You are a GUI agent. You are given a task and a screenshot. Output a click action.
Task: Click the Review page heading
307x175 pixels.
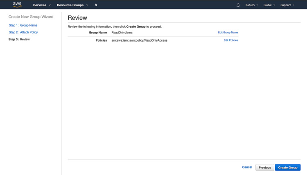[77, 18]
